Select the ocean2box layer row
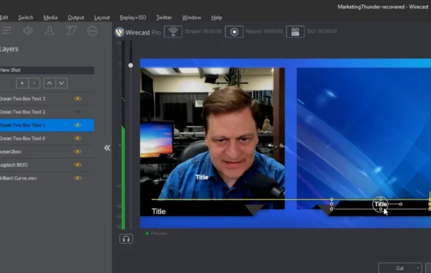Screen dimensions: 431x273 pos(47,152)
